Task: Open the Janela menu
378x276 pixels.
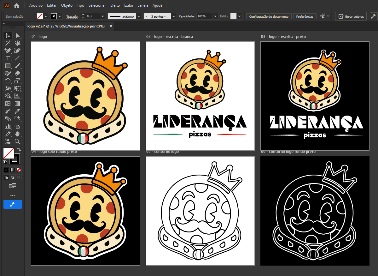Action: point(143,5)
